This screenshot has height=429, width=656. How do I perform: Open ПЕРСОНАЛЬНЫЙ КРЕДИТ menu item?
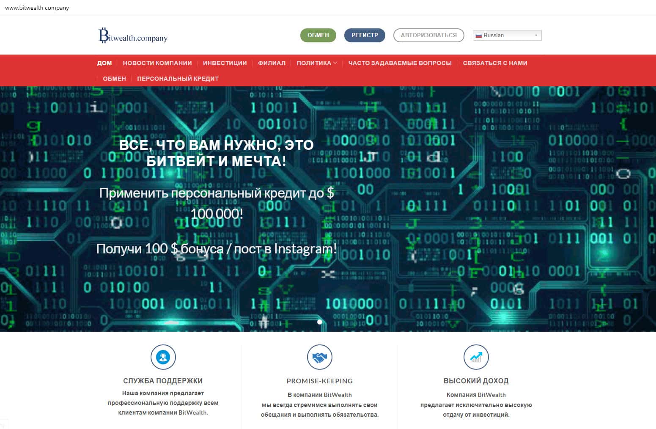pyautogui.click(x=178, y=79)
